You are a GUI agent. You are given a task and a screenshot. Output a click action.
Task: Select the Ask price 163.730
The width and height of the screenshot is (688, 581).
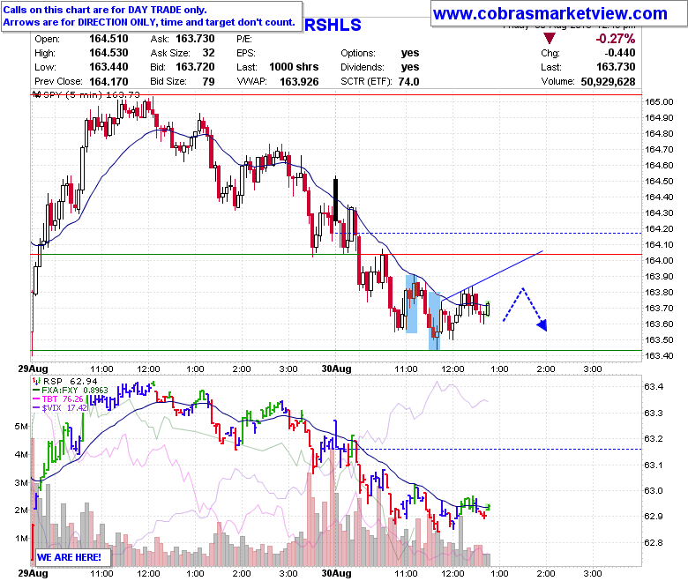coord(195,39)
